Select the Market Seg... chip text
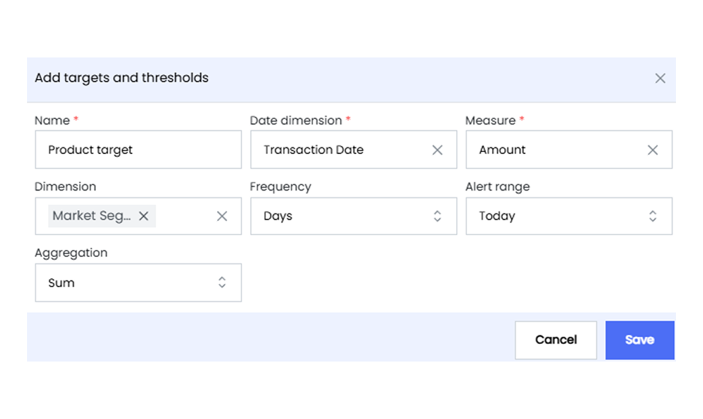 91,216
